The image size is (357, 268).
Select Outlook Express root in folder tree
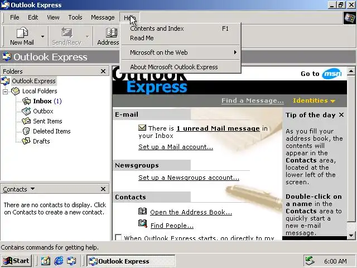pos(33,81)
